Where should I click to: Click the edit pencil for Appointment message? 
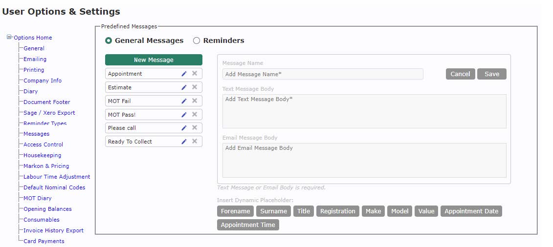tap(184, 74)
